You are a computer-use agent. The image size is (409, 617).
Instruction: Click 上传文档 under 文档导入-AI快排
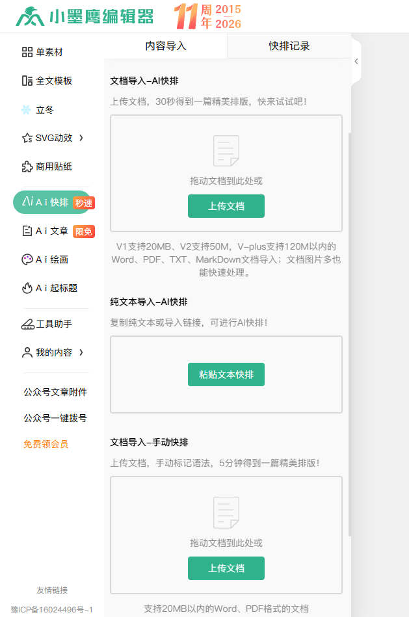point(226,206)
